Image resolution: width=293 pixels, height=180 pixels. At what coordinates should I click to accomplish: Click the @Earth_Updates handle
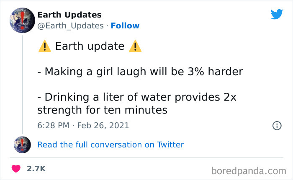pyautogui.click(x=70, y=25)
